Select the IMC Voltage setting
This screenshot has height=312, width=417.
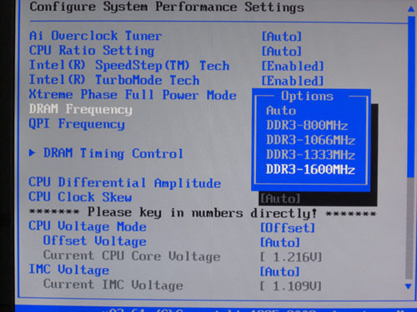pyautogui.click(x=69, y=270)
